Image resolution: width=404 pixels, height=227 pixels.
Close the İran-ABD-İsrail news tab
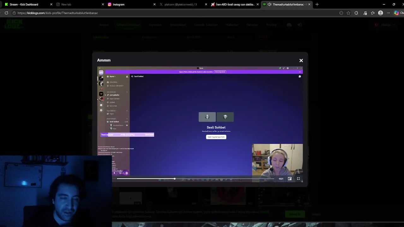258,4
